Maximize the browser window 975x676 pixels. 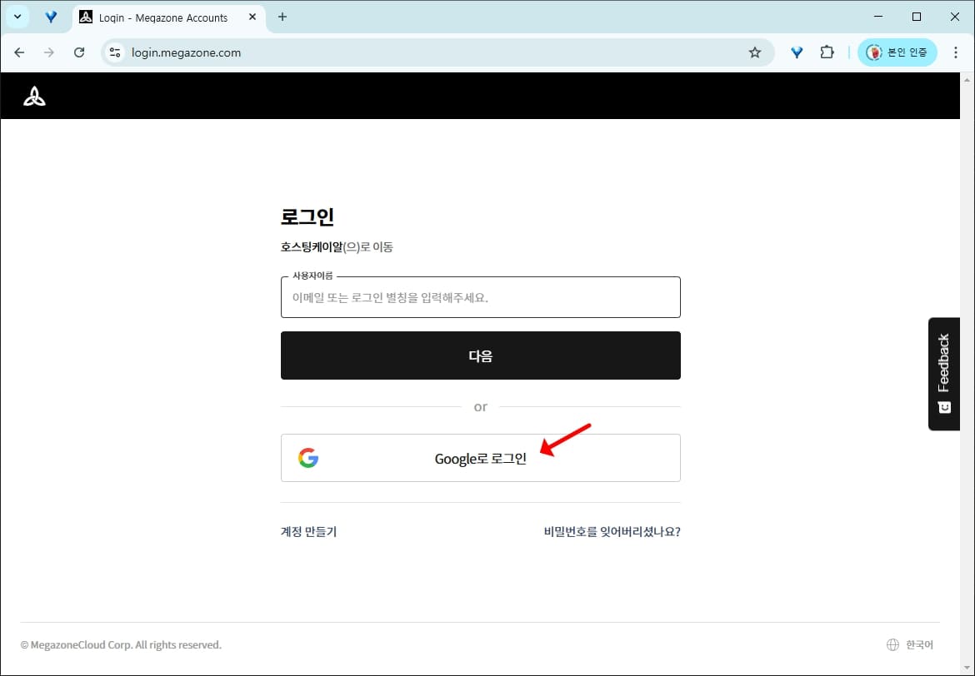coord(917,17)
